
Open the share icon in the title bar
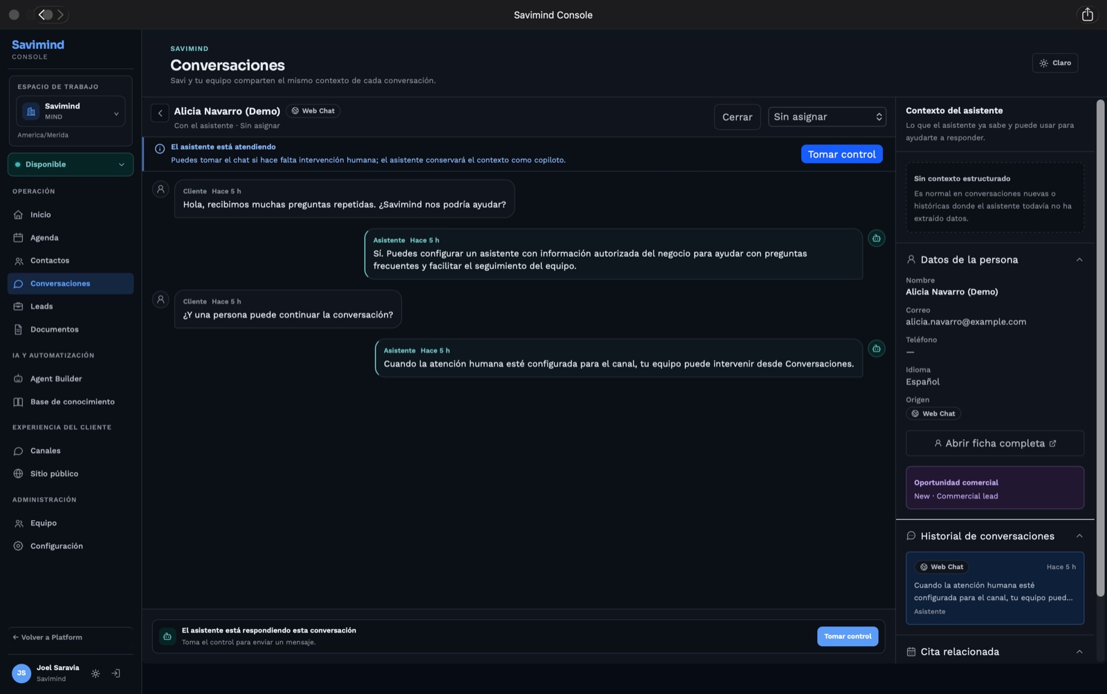1087,15
